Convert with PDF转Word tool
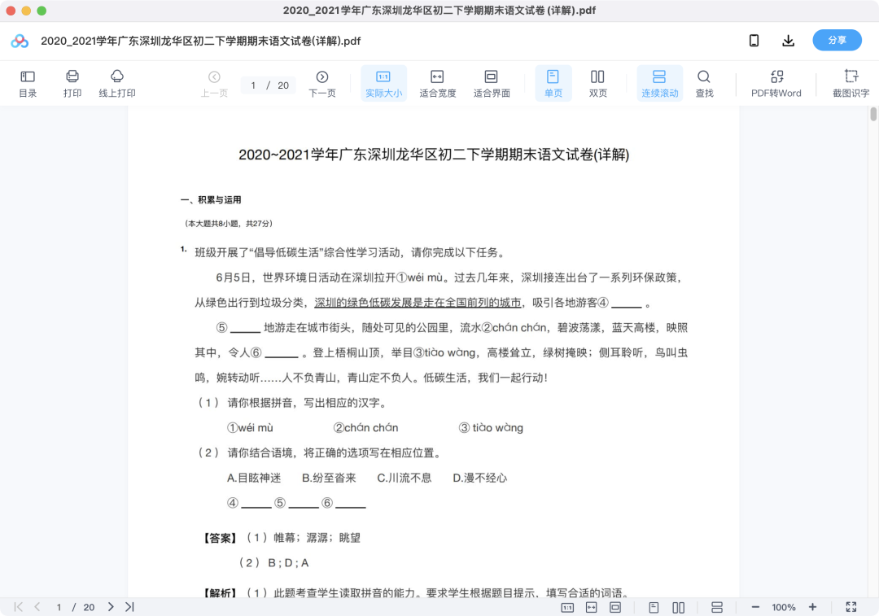Image resolution: width=879 pixels, height=616 pixels. [x=776, y=83]
